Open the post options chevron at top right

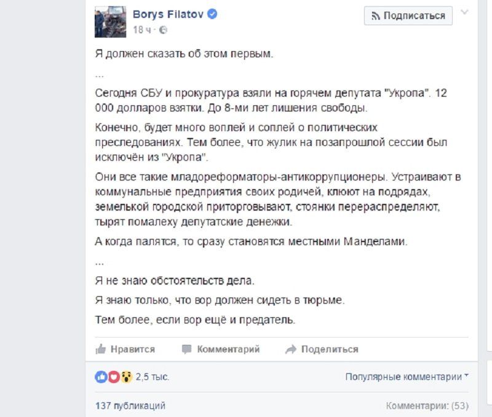(x=463, y=11)
